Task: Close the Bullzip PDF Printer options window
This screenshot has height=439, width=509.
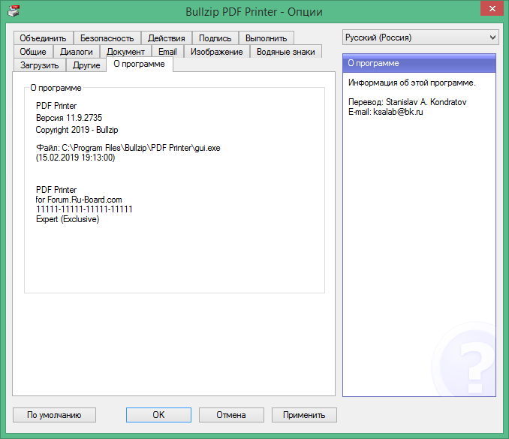Action: tap(492, 9)
